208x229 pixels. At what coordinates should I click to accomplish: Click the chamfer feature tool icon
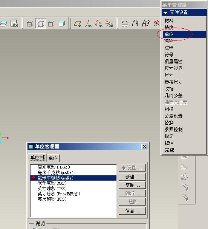tap(185, 198)
